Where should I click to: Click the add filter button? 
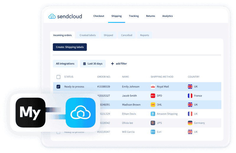pyautogui.click(x=119, y=64)
